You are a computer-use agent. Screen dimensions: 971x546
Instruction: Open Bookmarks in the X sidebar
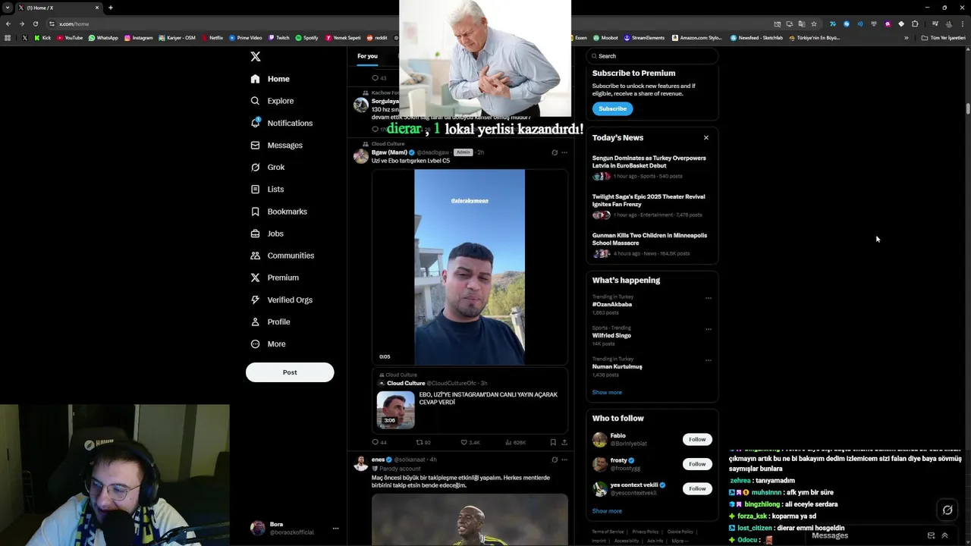click(x=278, y=212)
